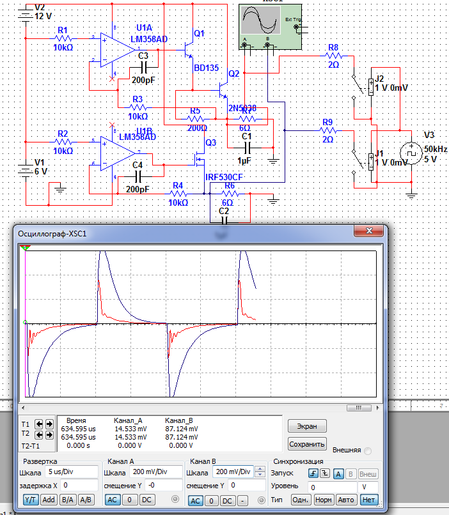449x515 pixels.
Task: Select resistor R8 symbol
Action: pyautogui.click(x=333, y=56)
